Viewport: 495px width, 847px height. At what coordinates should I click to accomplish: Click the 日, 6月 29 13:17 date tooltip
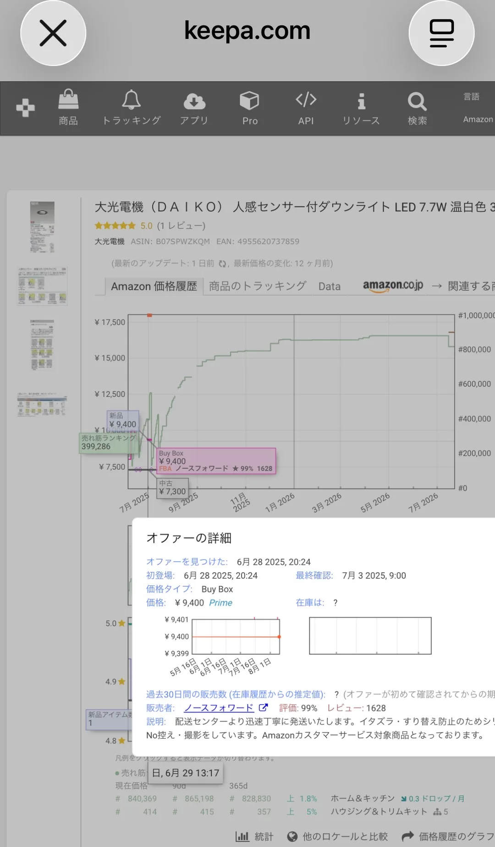click(x=185, y=773)
